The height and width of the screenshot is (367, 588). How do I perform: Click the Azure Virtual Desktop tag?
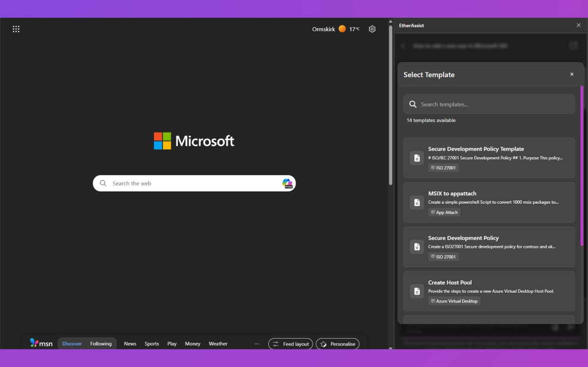pos(454,301)
